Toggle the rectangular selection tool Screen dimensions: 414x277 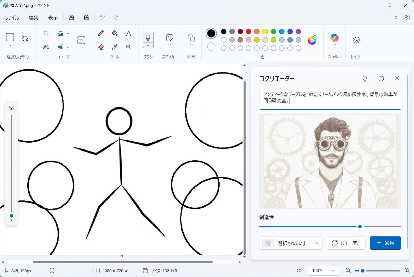click(10, 37)
